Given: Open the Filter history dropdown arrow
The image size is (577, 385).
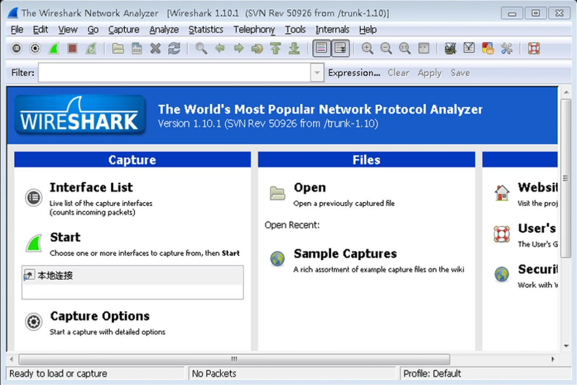Looking at the screenshot, I should [317, 72].
